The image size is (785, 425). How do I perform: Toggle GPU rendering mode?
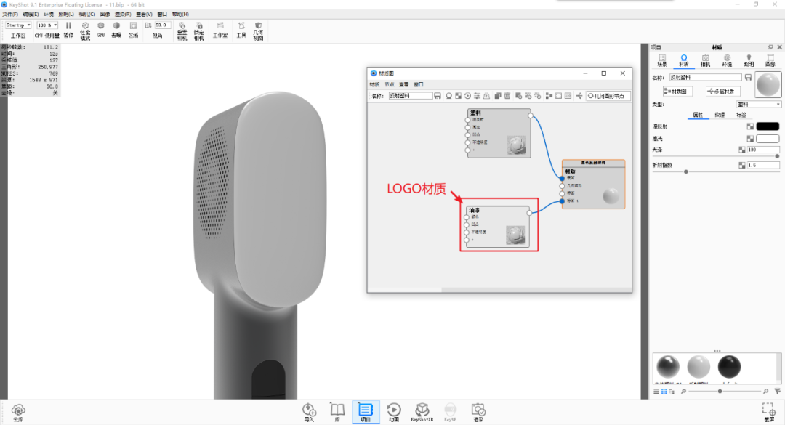(x=100, y=30)
